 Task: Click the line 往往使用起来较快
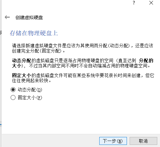pyautogui.click(x=32, y=80)
